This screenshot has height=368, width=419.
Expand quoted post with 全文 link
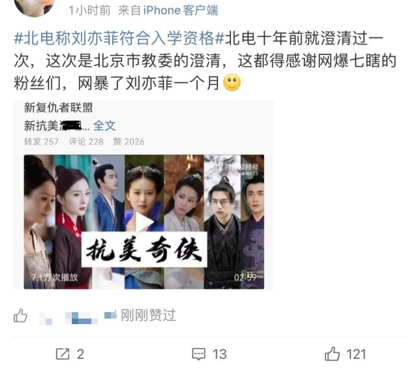tap(105, 125)
